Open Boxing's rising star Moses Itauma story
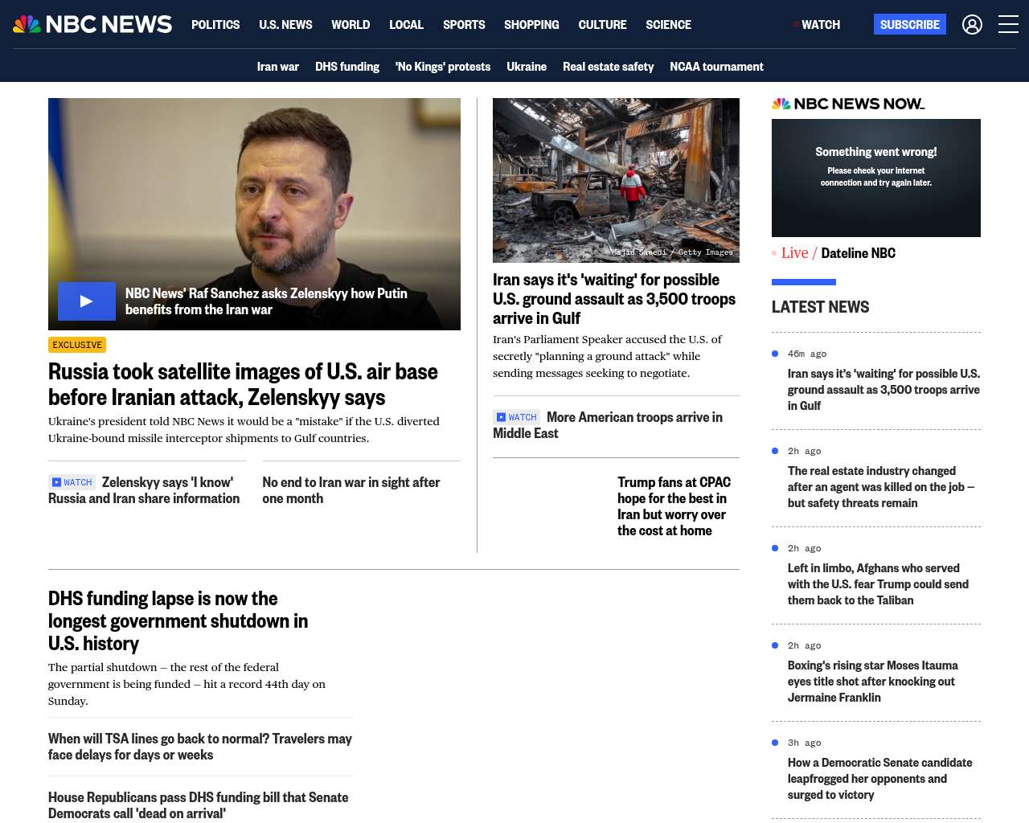This screenshot has height=823, width=1029. tap(872, 682)
